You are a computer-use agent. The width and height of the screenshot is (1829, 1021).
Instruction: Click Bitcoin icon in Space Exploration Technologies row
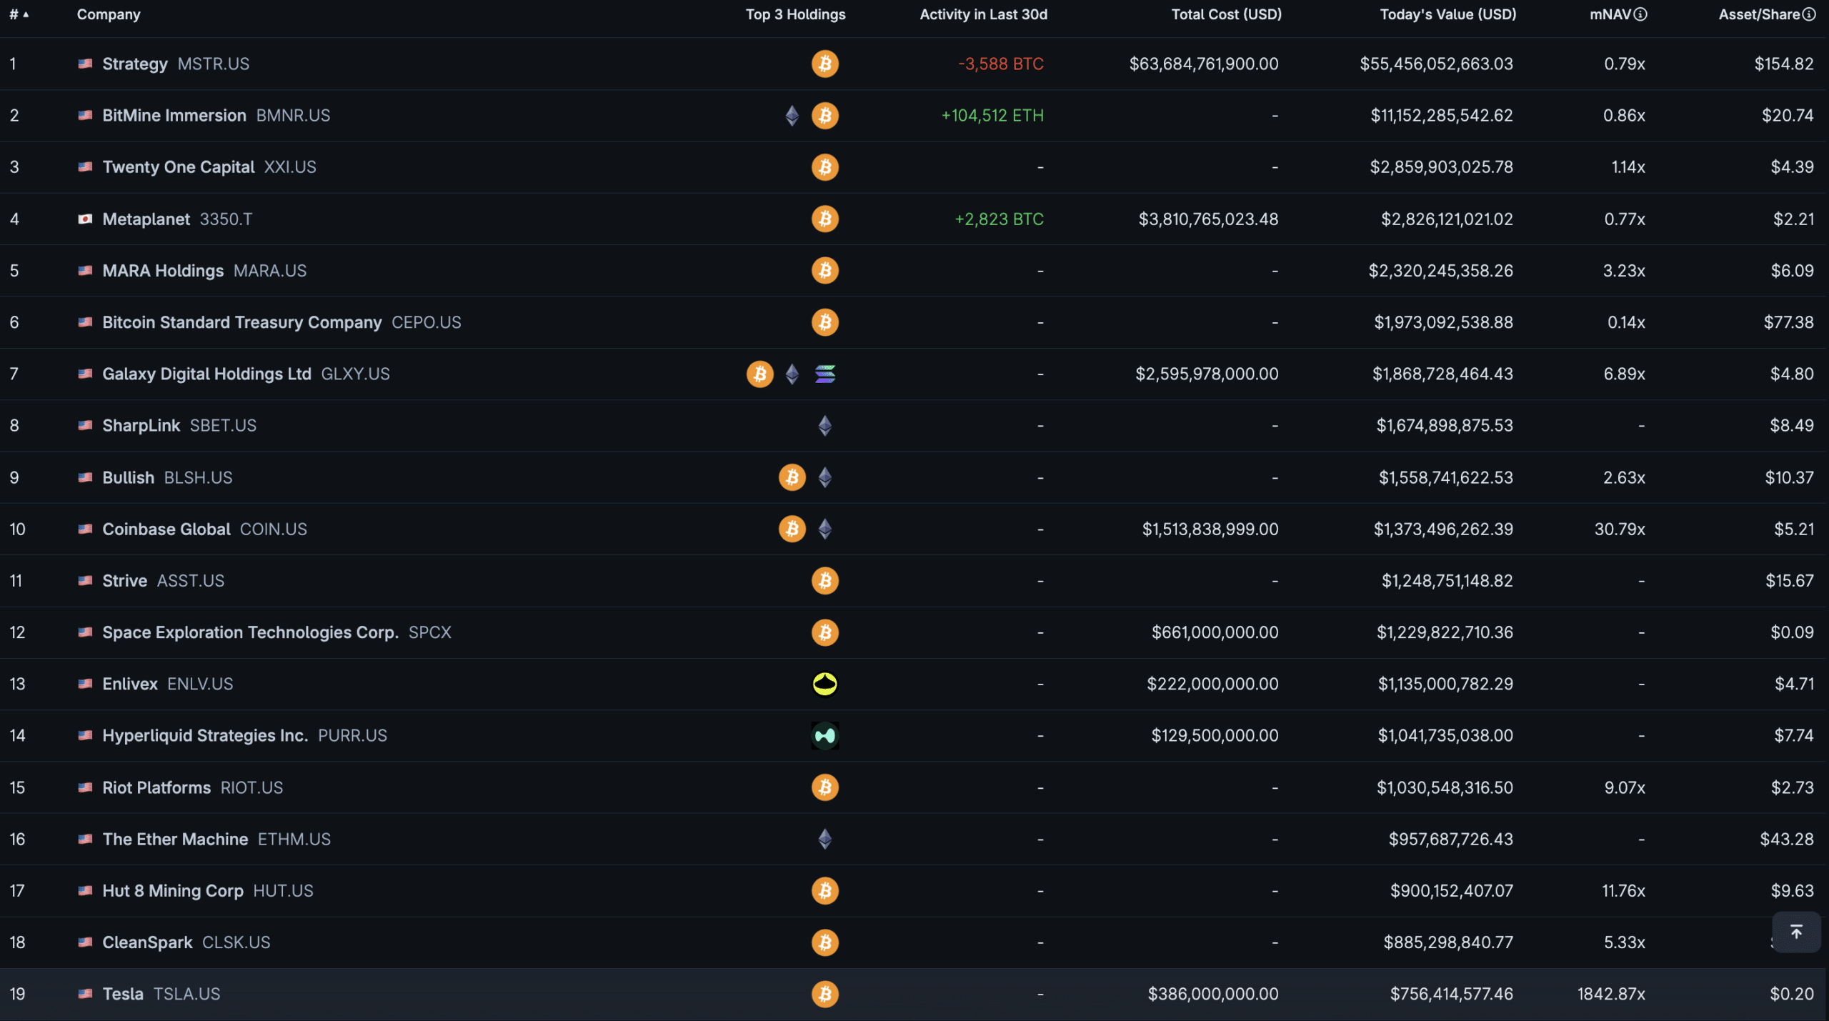(x=824, y=632)
